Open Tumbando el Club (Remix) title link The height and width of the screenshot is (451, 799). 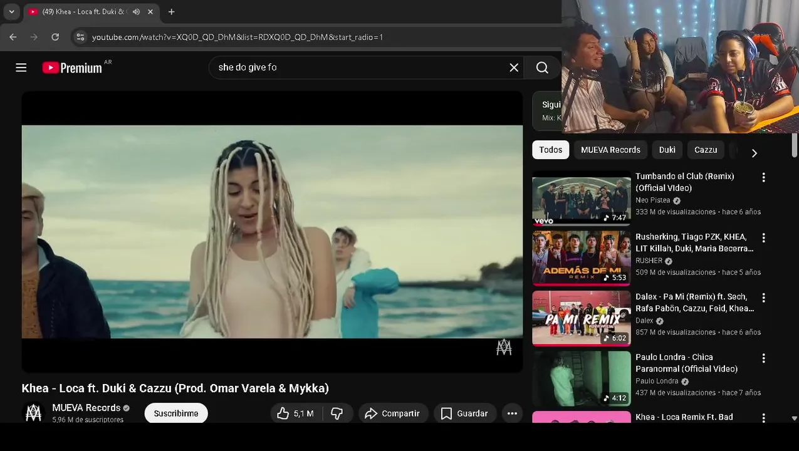tap(684, 182)
